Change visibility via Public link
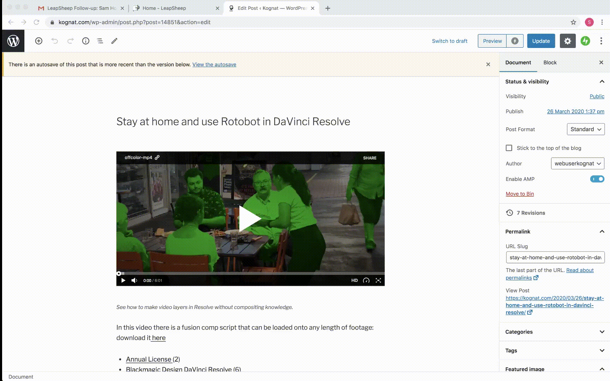Screen dimensions: 610x381 pyautogui.click(x=597, y=96)
